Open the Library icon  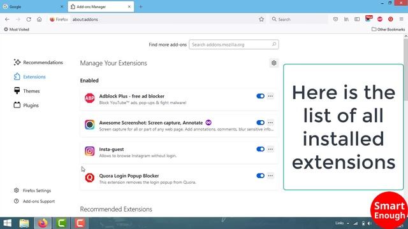tap(346, 19)
